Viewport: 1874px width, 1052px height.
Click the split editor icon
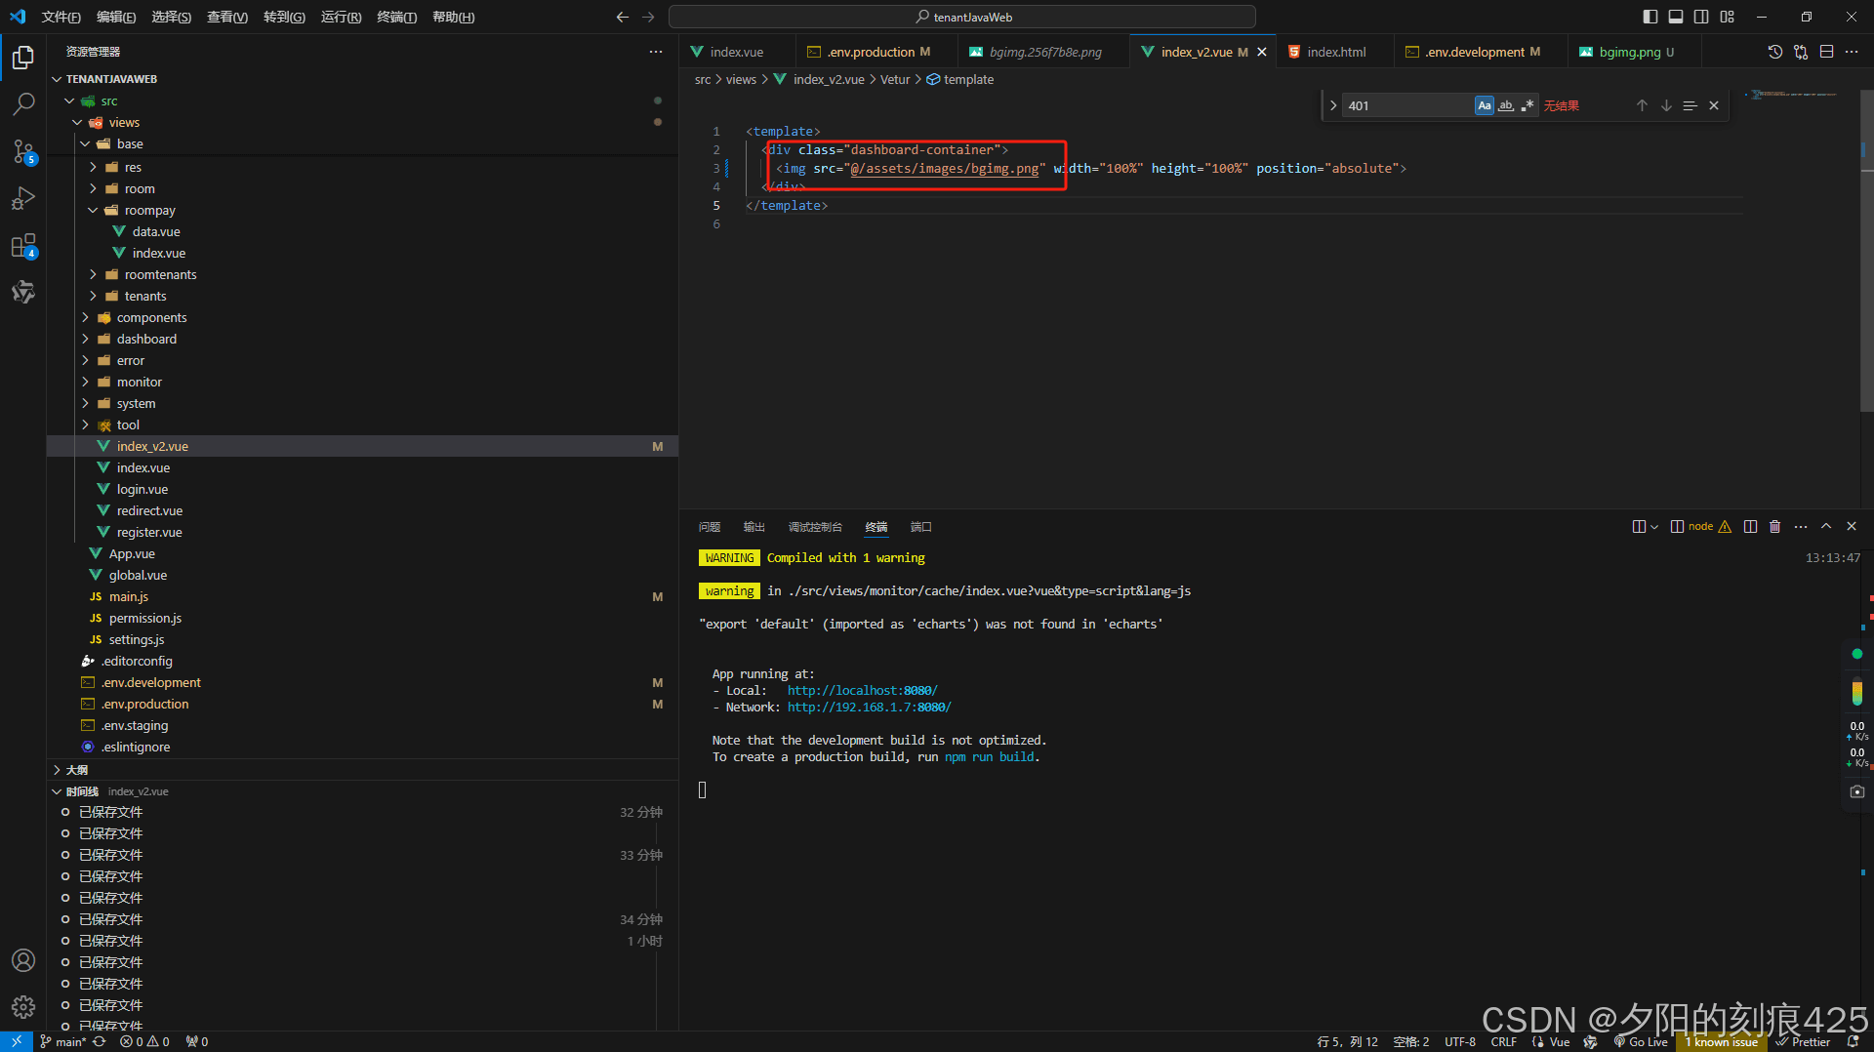pos(1826,52)
